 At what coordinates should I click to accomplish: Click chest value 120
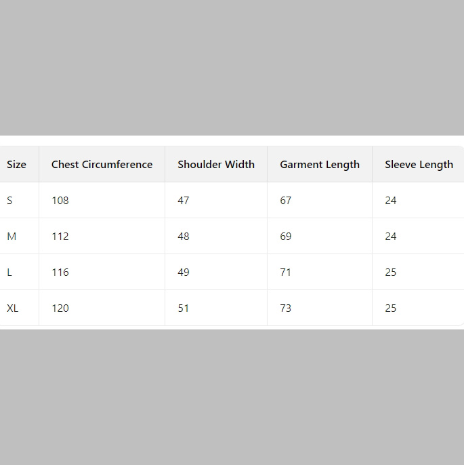(60, 308)
